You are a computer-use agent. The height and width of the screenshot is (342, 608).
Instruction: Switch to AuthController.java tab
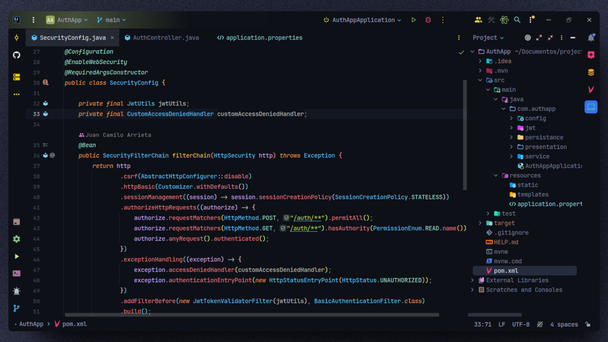point(162,38)
